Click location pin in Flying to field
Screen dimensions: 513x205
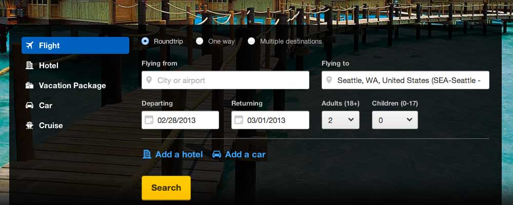(329, 80)
